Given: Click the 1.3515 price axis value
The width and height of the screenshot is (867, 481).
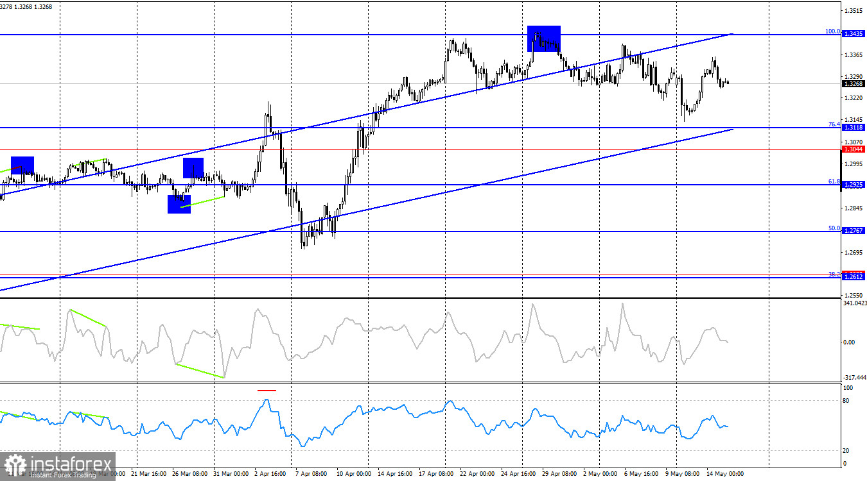Looking at the screenshot, I should pyautogui.click(x=854, y=11).
